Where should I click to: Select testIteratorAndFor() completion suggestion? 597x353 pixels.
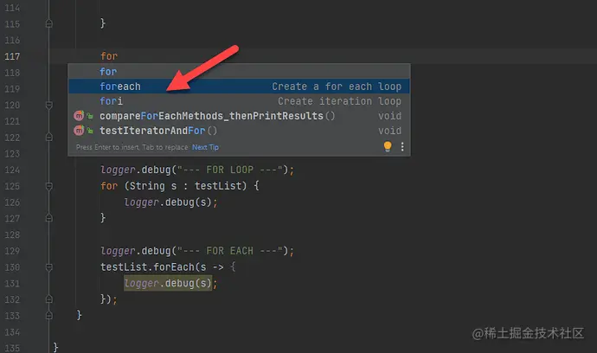point(239,131)
